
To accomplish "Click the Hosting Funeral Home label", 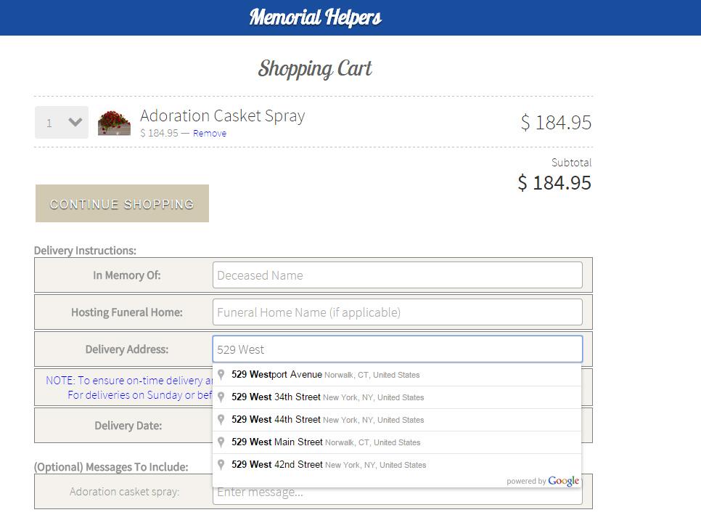I will tap(127, 312).
